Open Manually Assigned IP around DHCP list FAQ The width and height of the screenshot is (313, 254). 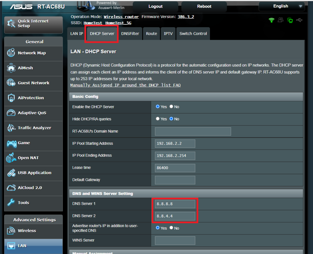click(x=125, y=85)
